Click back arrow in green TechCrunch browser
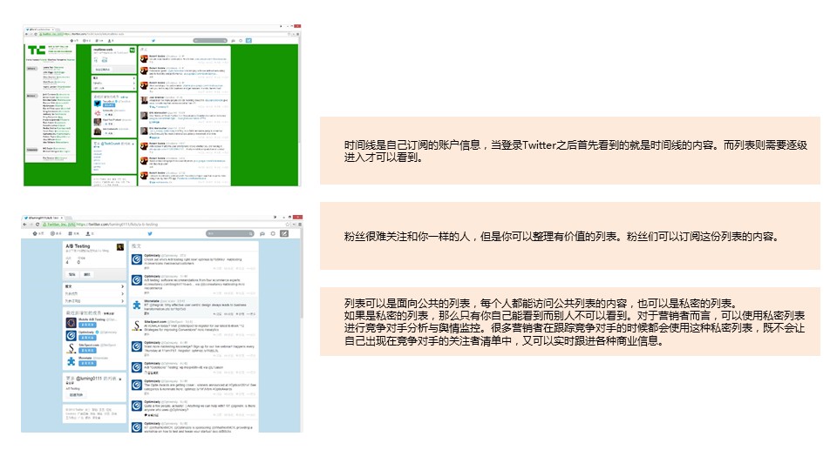This screenshot has height=470, width=837. [x=26, y=34]
